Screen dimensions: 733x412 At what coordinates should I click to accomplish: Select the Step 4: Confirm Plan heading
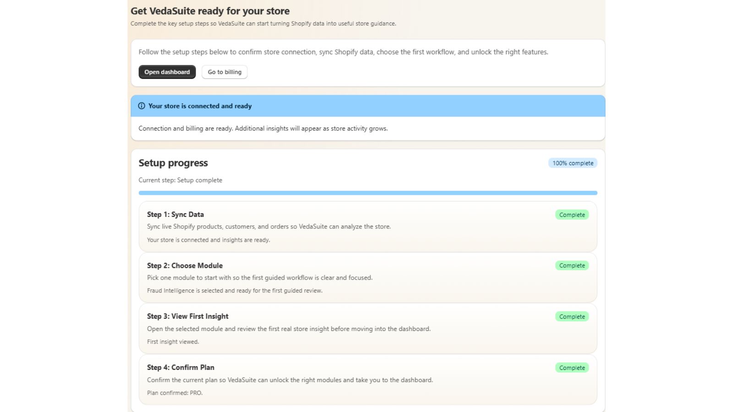click(x=181, y=368)
